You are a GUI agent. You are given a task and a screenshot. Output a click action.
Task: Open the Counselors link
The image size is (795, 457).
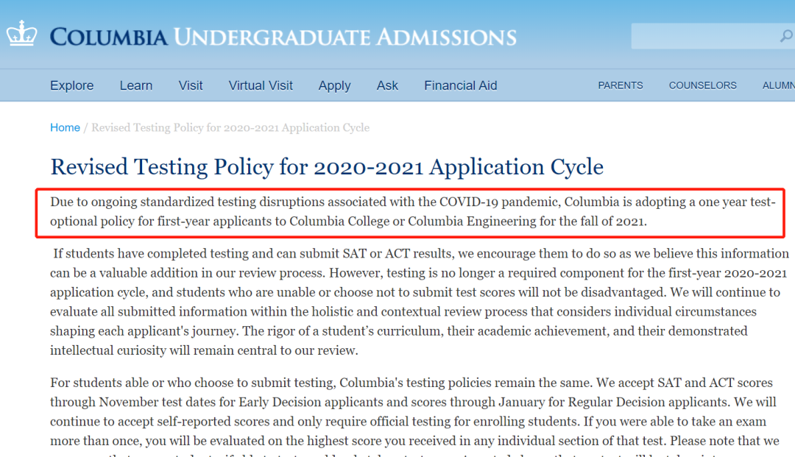(702, 85)
